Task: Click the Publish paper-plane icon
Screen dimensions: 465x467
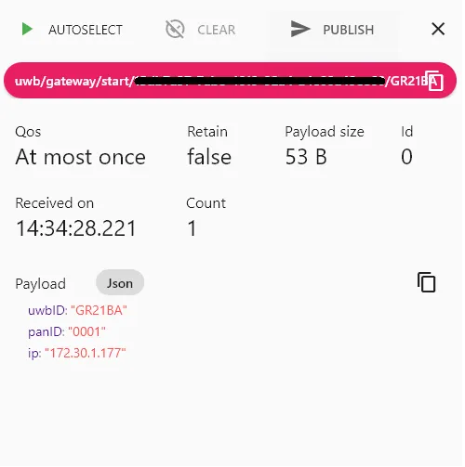Action: [300, 29]
